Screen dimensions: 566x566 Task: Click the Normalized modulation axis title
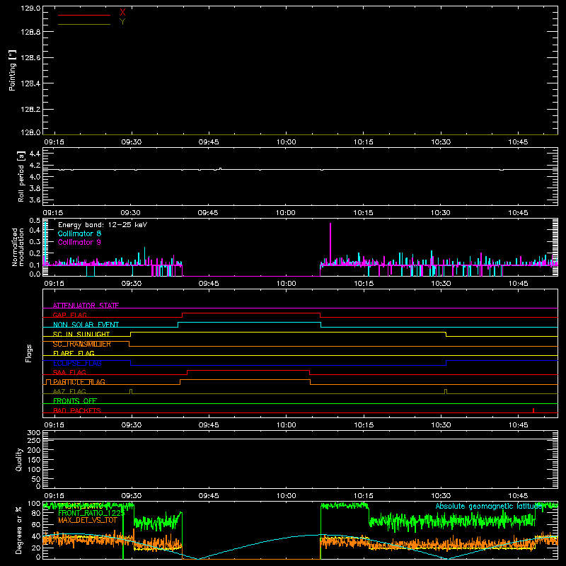18,247
